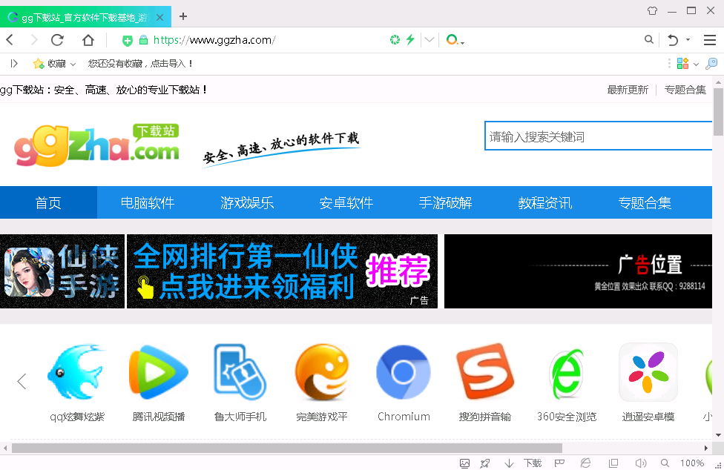This screenshot has height=470, width=724.
Task: Click the undo closed tab icon
Action: pyautogui.click(x=672, y=40)
